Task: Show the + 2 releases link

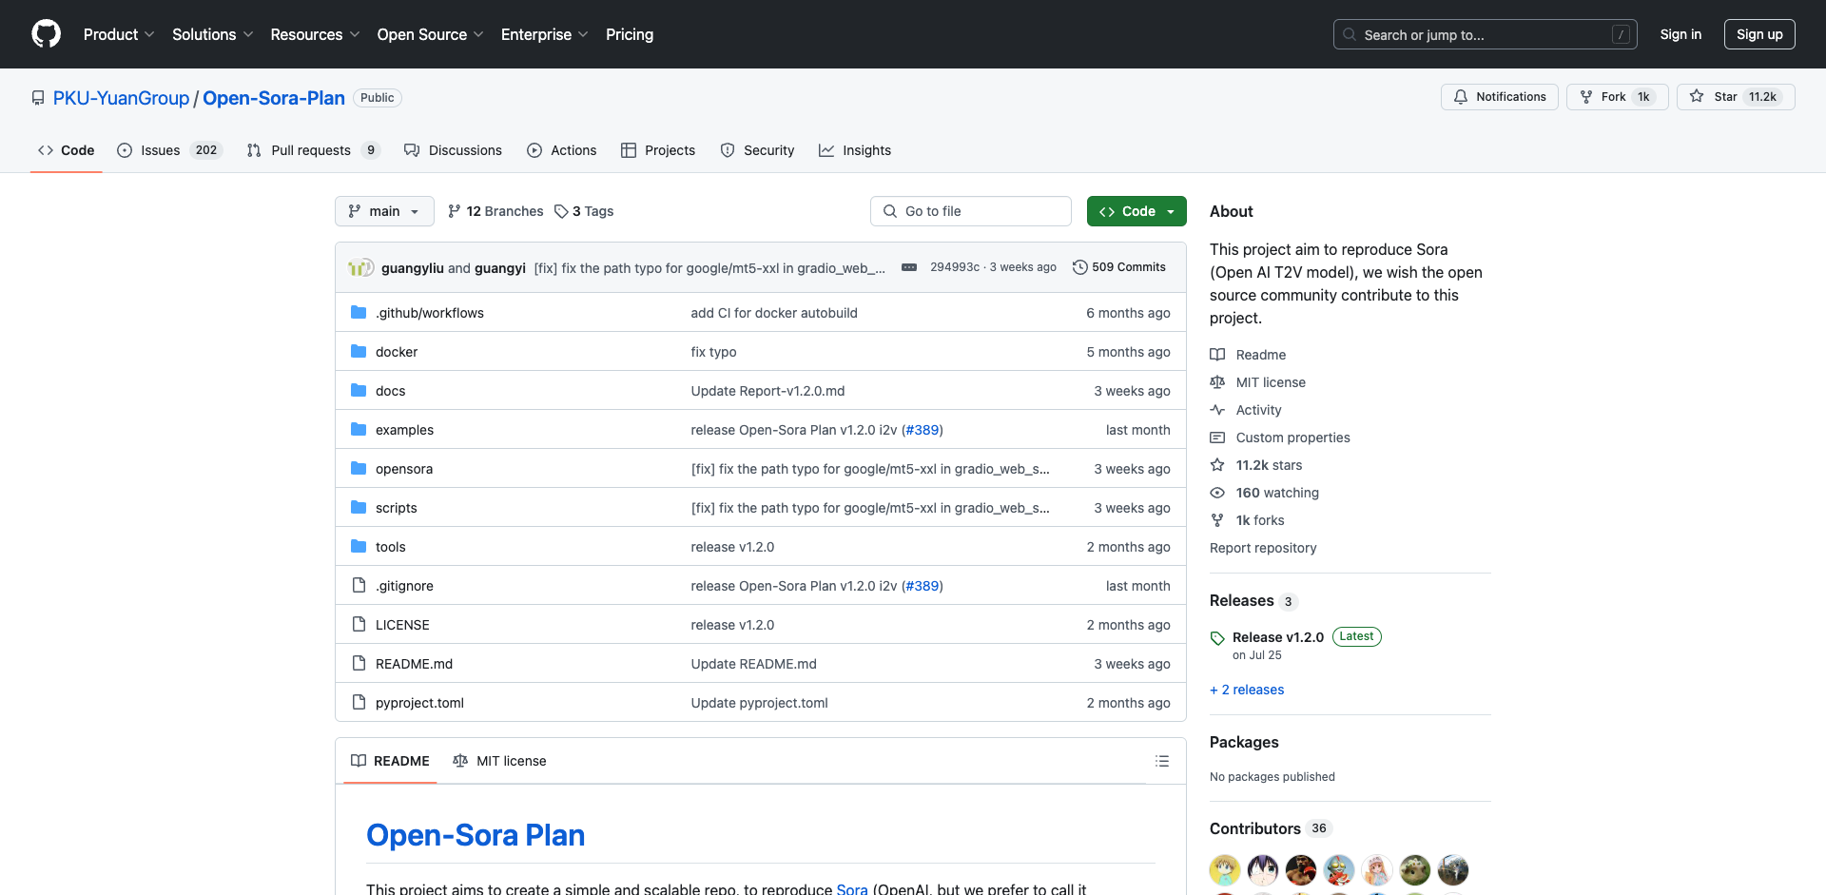Action: click(x=1247, y=690)
